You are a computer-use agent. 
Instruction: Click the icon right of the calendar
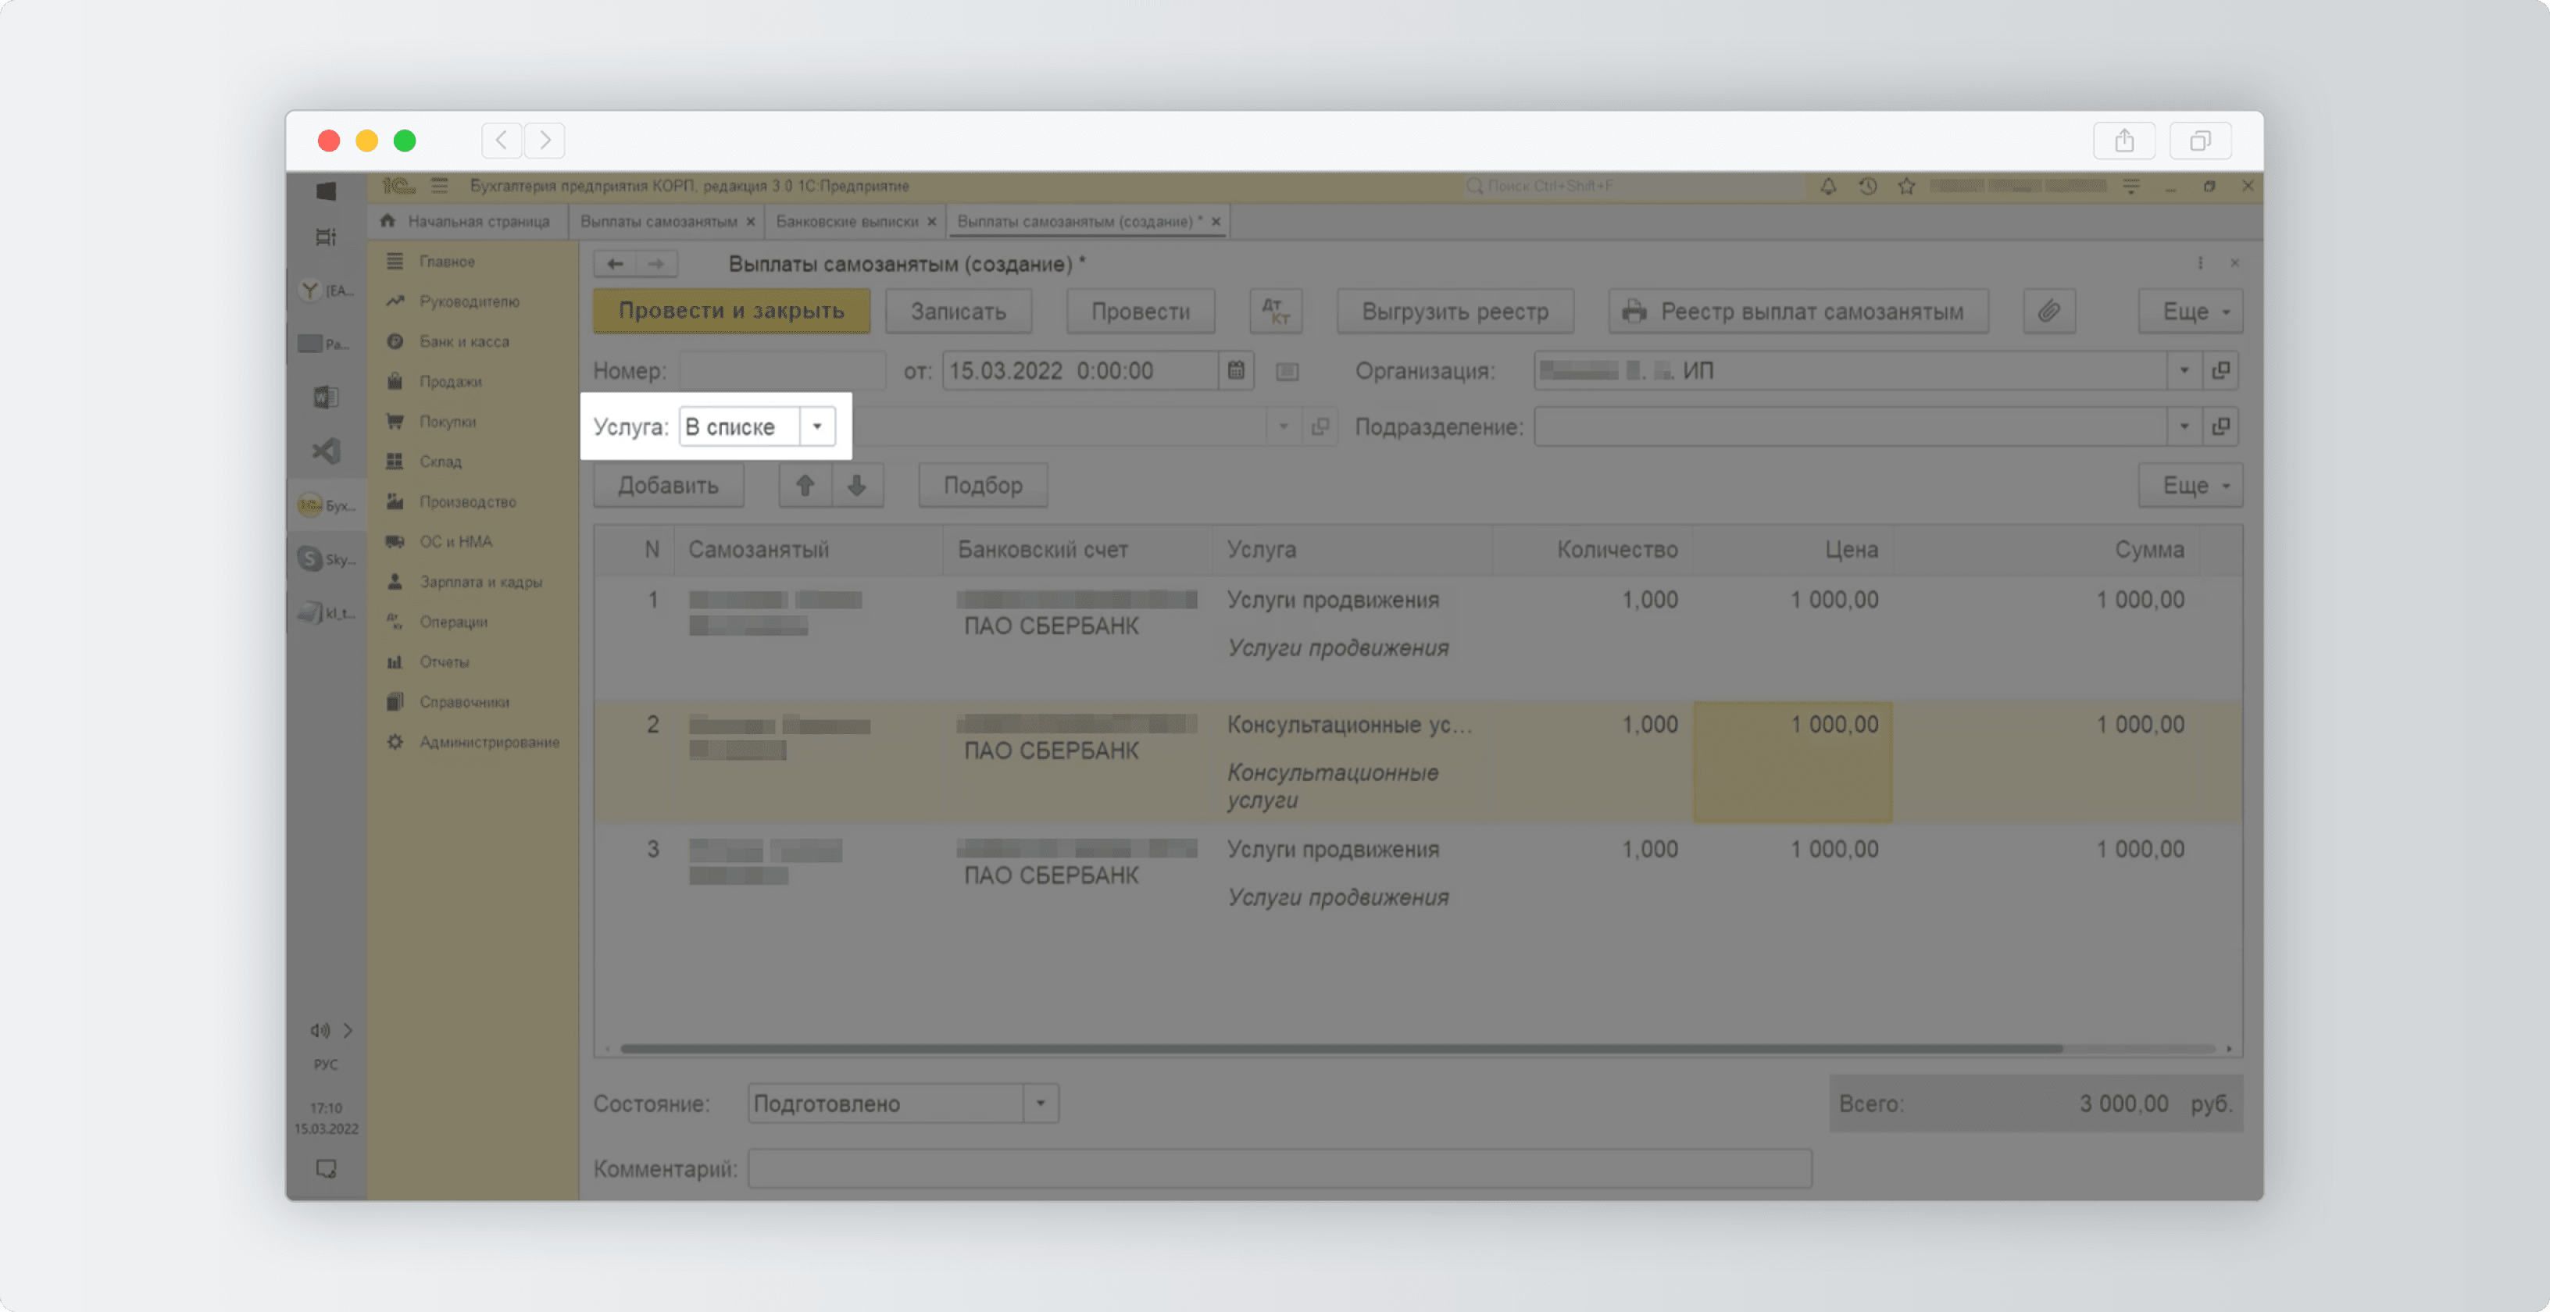1287,372
